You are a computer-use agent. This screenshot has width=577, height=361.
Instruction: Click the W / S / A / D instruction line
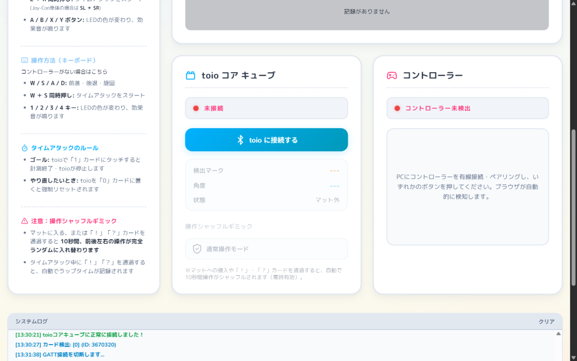73,83
